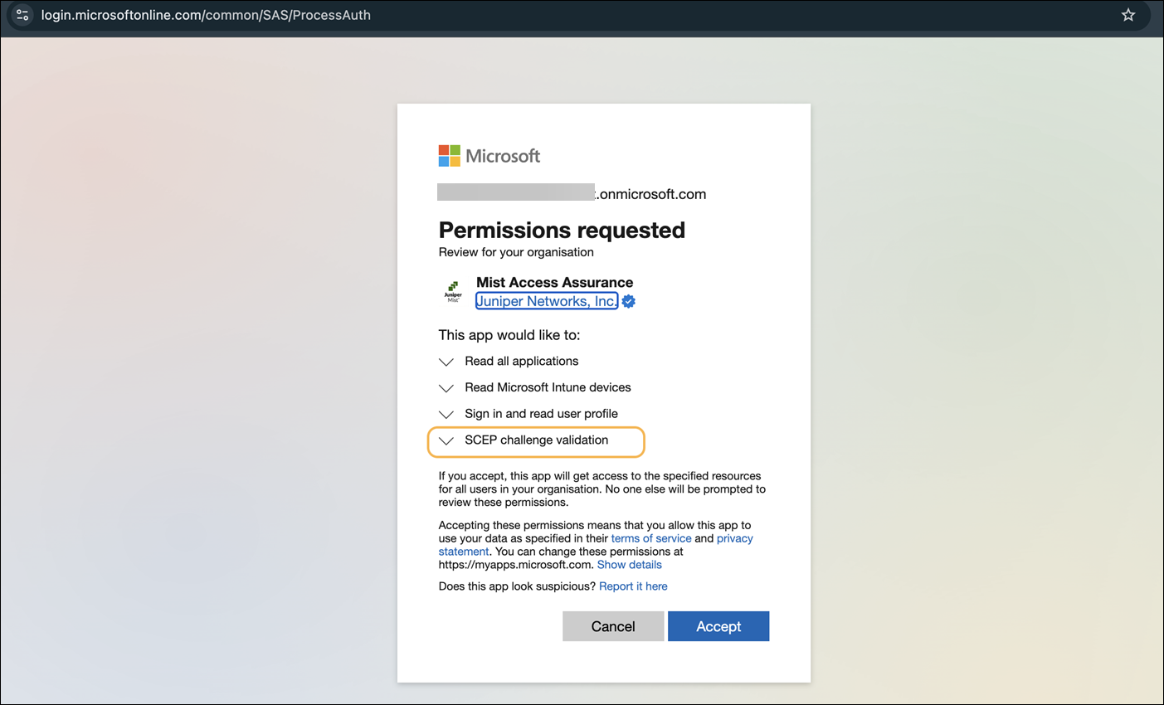Report the app via Report it here
The height and width of the screenshot is (705, 1164).
pos(633,586)
